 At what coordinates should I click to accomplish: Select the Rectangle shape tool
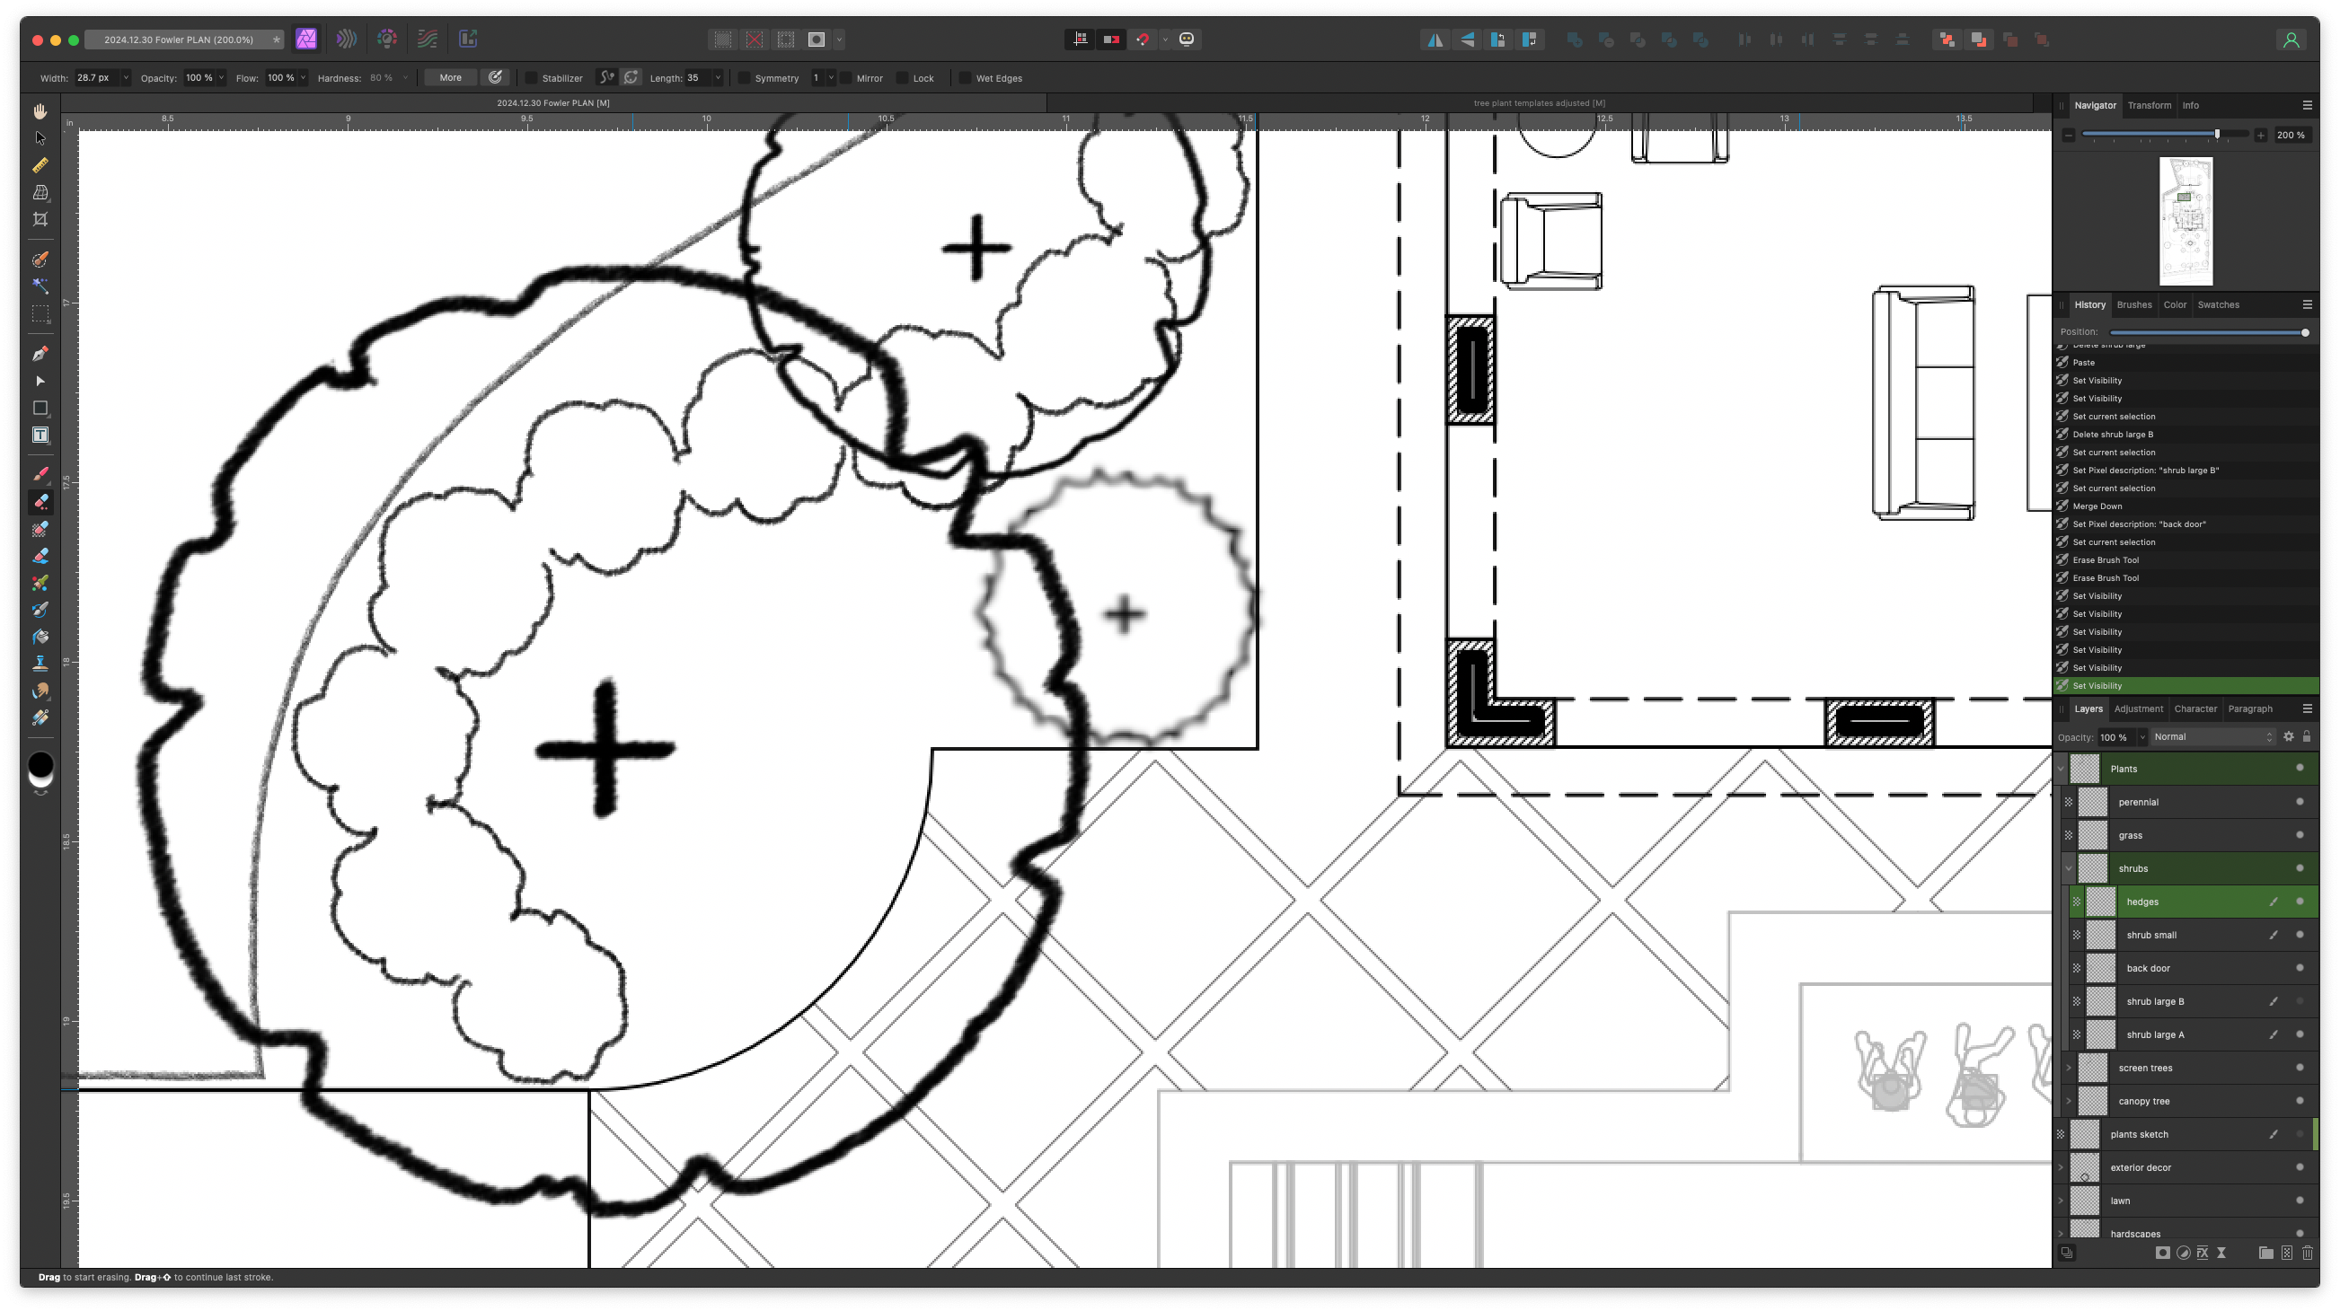pyautogui.click(x=40, y=409)
